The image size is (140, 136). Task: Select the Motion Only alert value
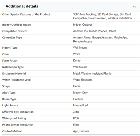click(80, 93)
